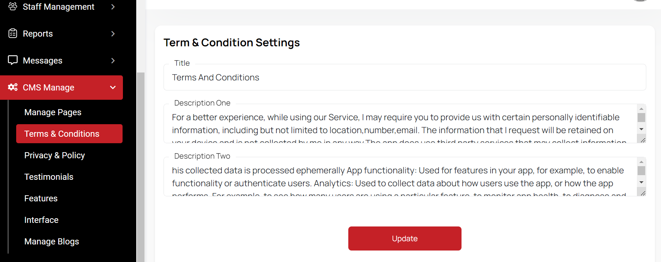Click the Reports clipboard icon
Screen dimensions: 661x262
tap(13, 33)
